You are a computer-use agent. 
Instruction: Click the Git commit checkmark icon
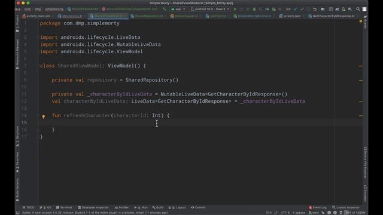(302, 10)
